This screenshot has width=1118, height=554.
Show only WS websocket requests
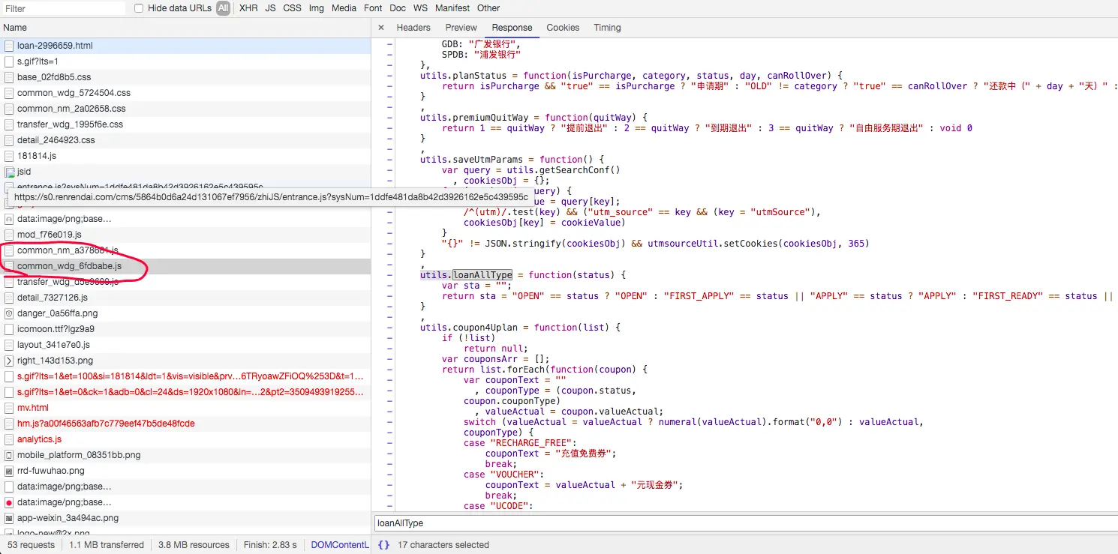tap(420, 8)
